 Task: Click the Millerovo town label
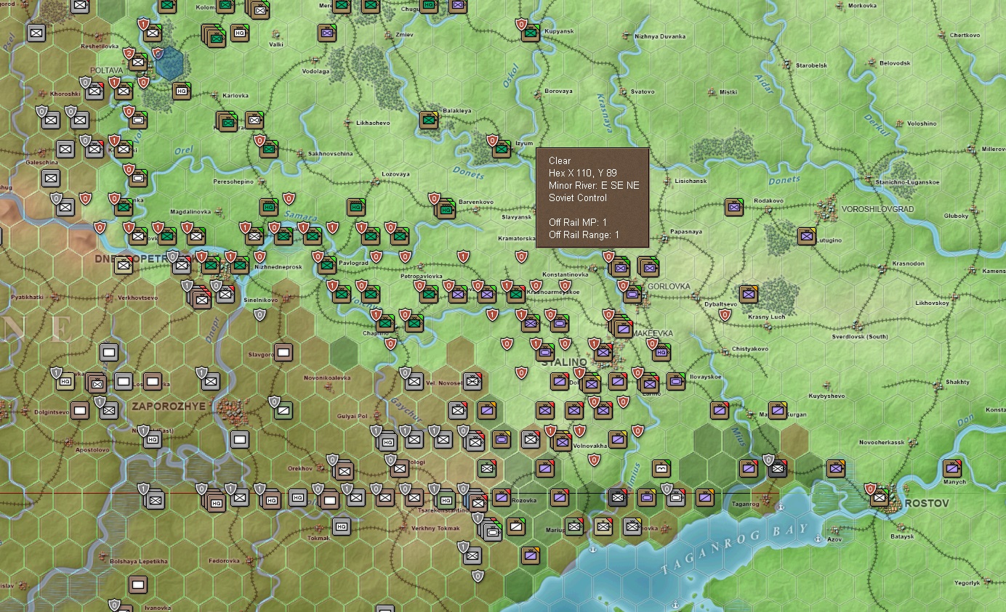tap(993, 149)
